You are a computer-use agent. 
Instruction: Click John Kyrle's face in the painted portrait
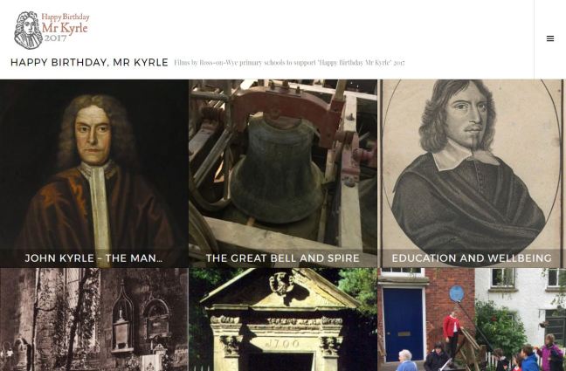point(93,134)
